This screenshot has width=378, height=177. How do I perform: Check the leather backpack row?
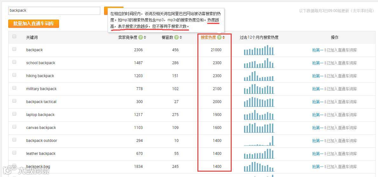pos(14,153)
